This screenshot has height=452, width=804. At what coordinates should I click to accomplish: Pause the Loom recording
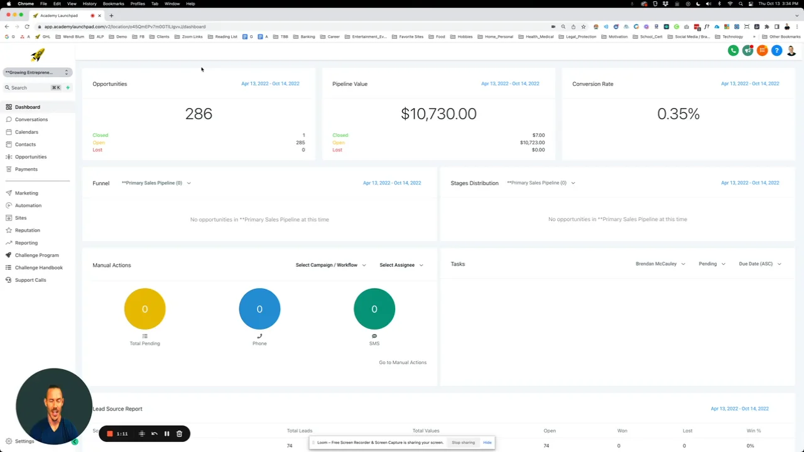166,434
